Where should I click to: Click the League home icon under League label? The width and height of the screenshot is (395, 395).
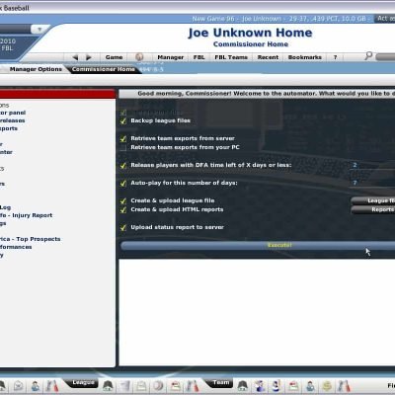point(108,386)
